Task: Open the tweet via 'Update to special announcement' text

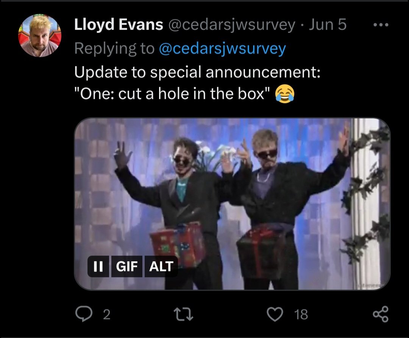Action: tap(197, 72)
